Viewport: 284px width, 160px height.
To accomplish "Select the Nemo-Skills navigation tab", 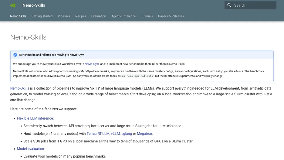I will (x=18, y=16).
